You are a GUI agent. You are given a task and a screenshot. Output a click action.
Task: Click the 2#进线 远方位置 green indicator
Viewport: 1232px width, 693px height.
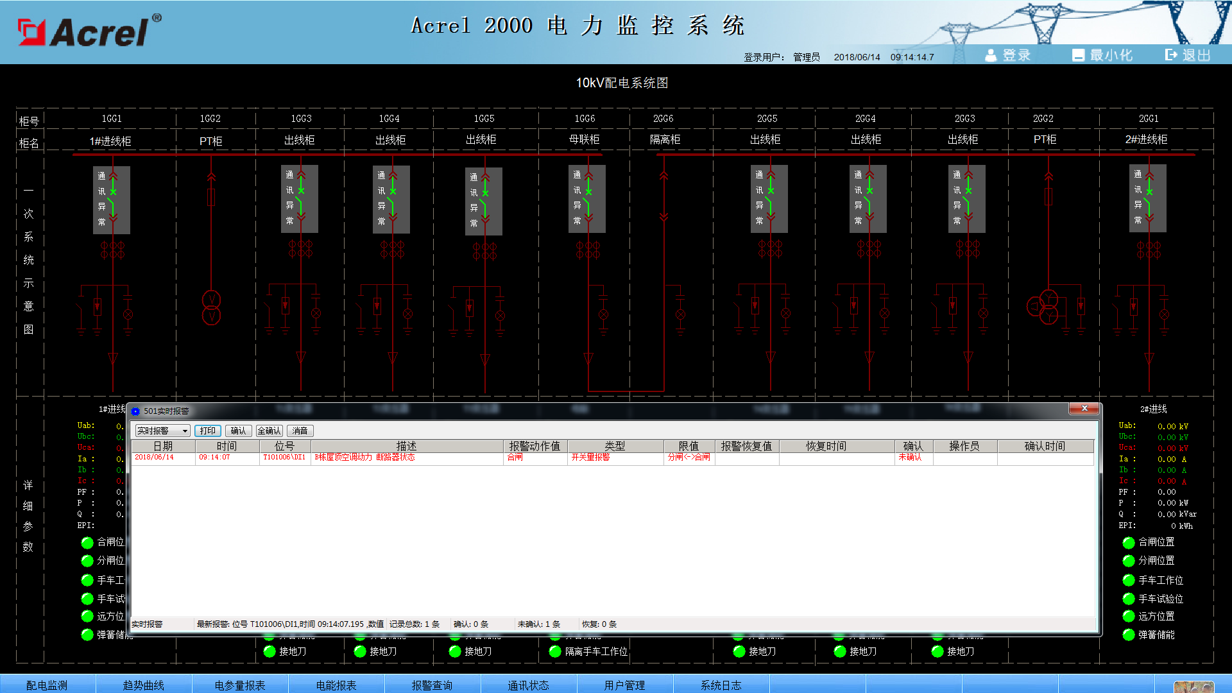[1129, 616]
